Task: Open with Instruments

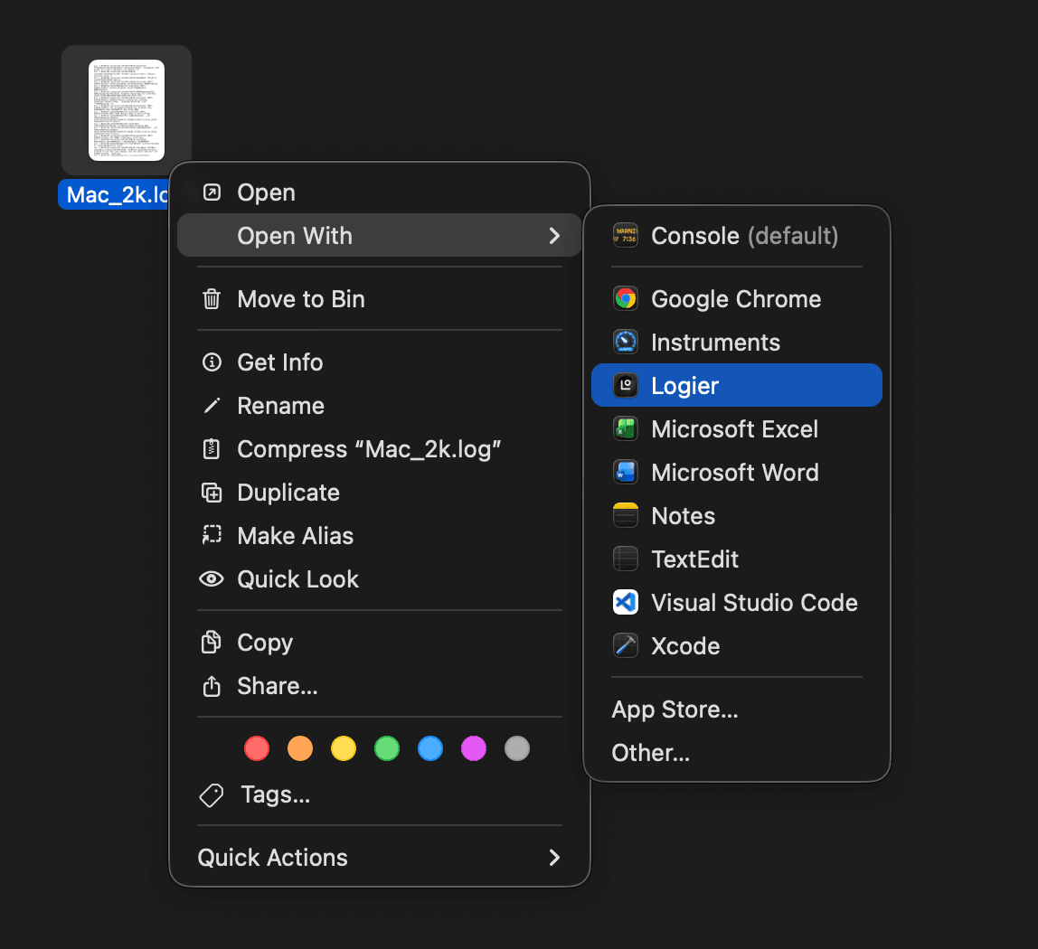Action: tap(737, 343)
